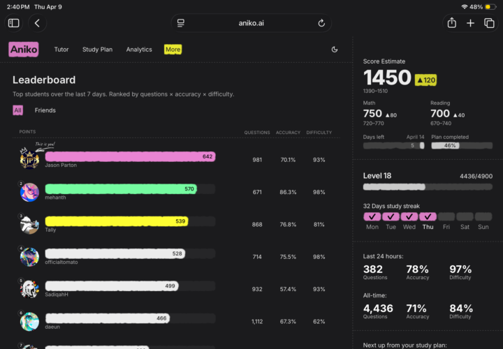Click the yellow 120 score increase badge

[425, 80]
